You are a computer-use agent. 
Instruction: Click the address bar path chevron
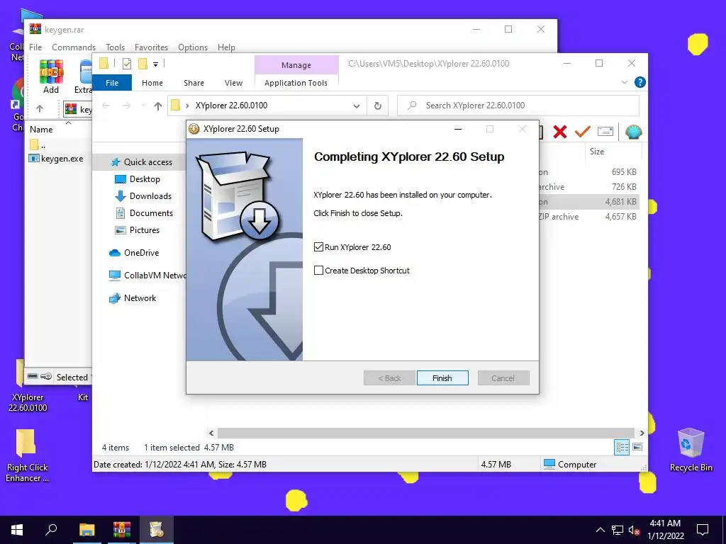pos(187,106)
